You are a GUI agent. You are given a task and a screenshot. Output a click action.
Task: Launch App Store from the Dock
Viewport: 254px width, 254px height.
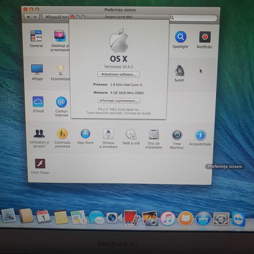click(x=204, y=219)
